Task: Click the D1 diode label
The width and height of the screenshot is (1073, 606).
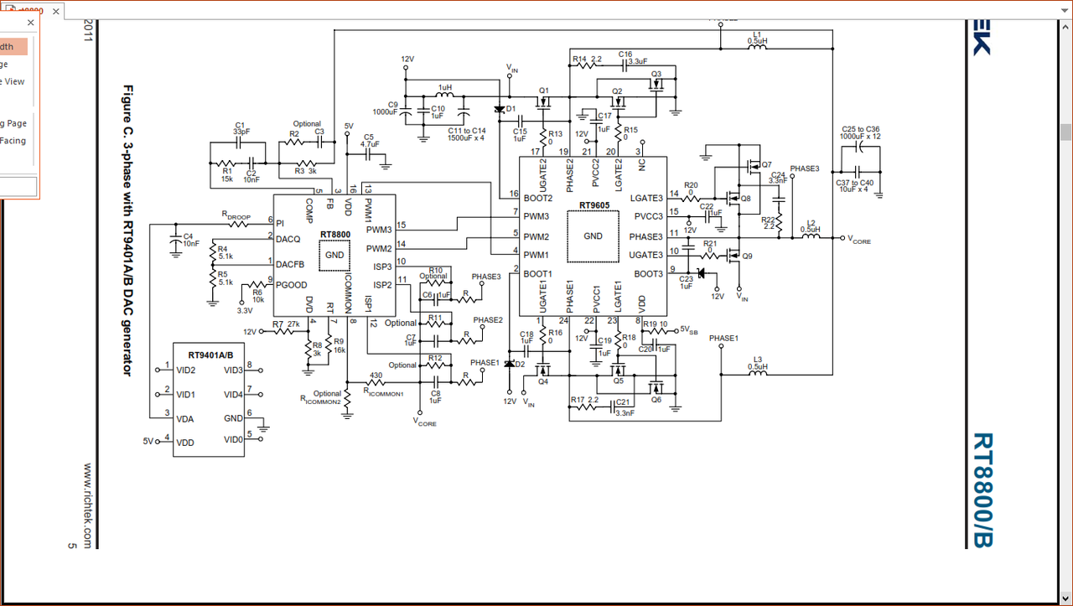Action: 511,109
